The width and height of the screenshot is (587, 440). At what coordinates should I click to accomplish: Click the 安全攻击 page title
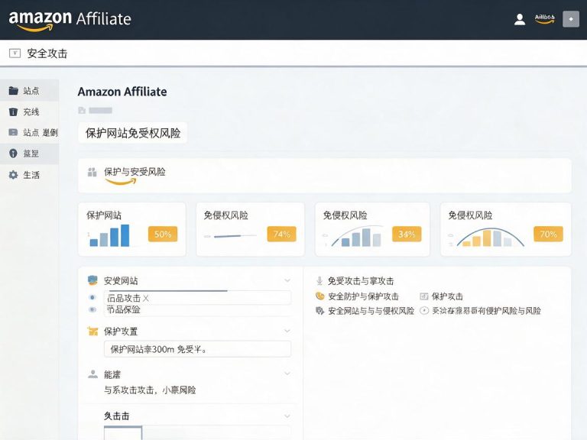tap(47, 53)
